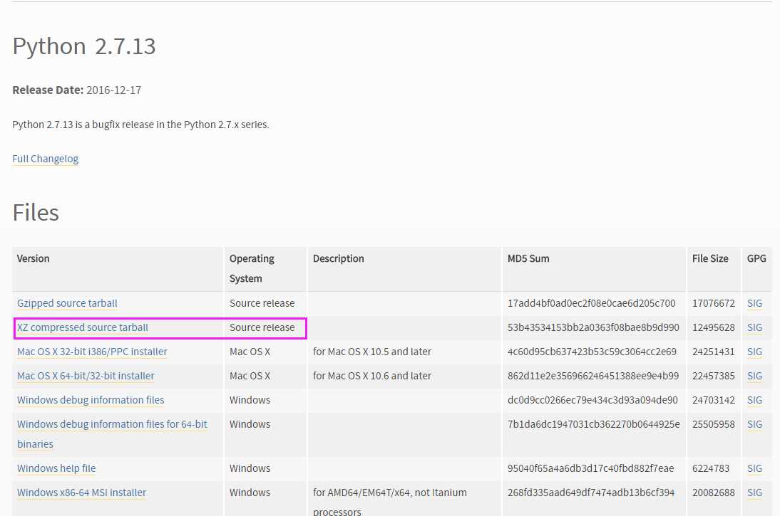Viewport: 780px width, 516px height.
Task: Download the Gzipped source tarball
Action: pos(67,303)
